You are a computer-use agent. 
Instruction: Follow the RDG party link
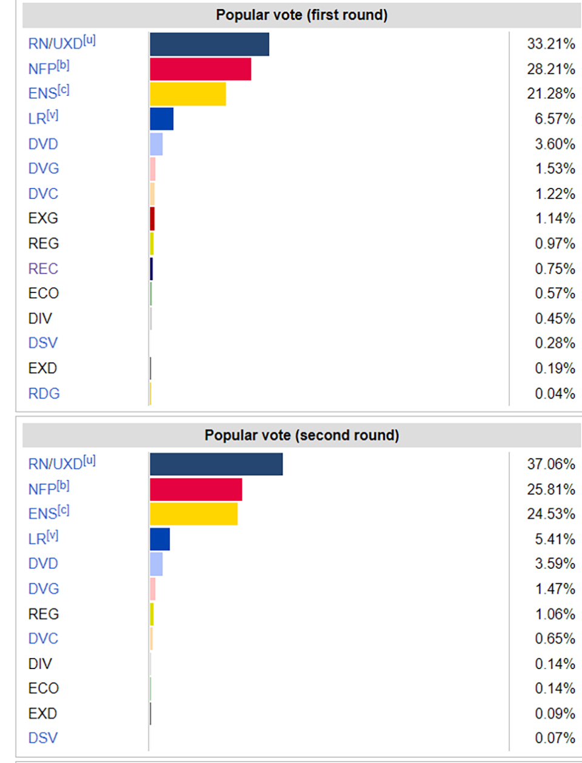44,394
